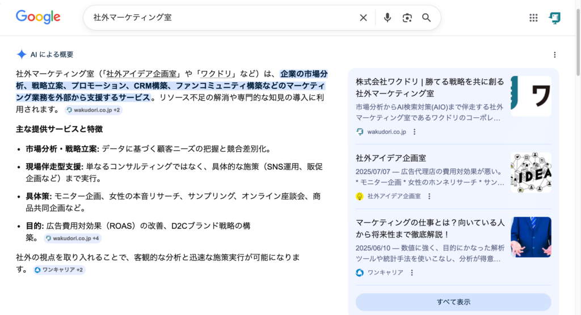The width and height of the screenshot is (581, 315).
Task: Click the wakudori.co.jp site favicon in the card
Action: [360, 132]
